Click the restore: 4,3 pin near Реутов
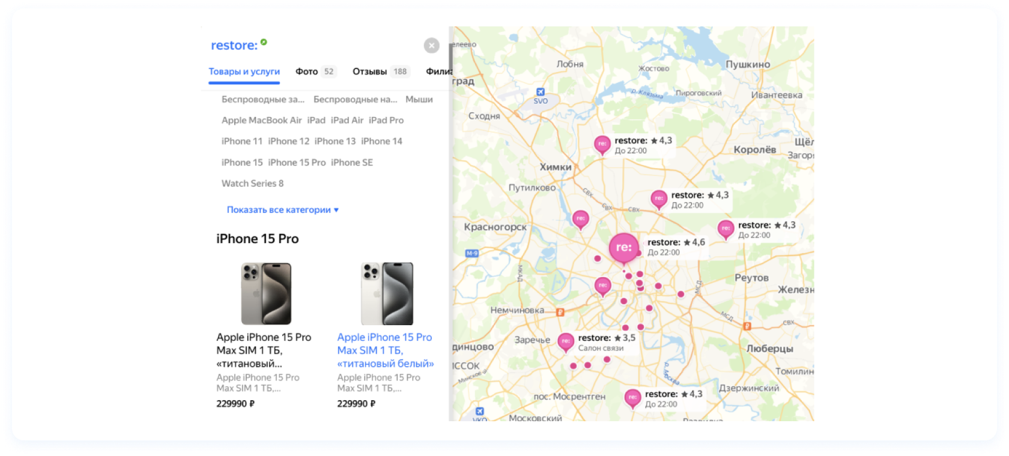Viewport: 1009px width, 456px height. tap(726, 229)
